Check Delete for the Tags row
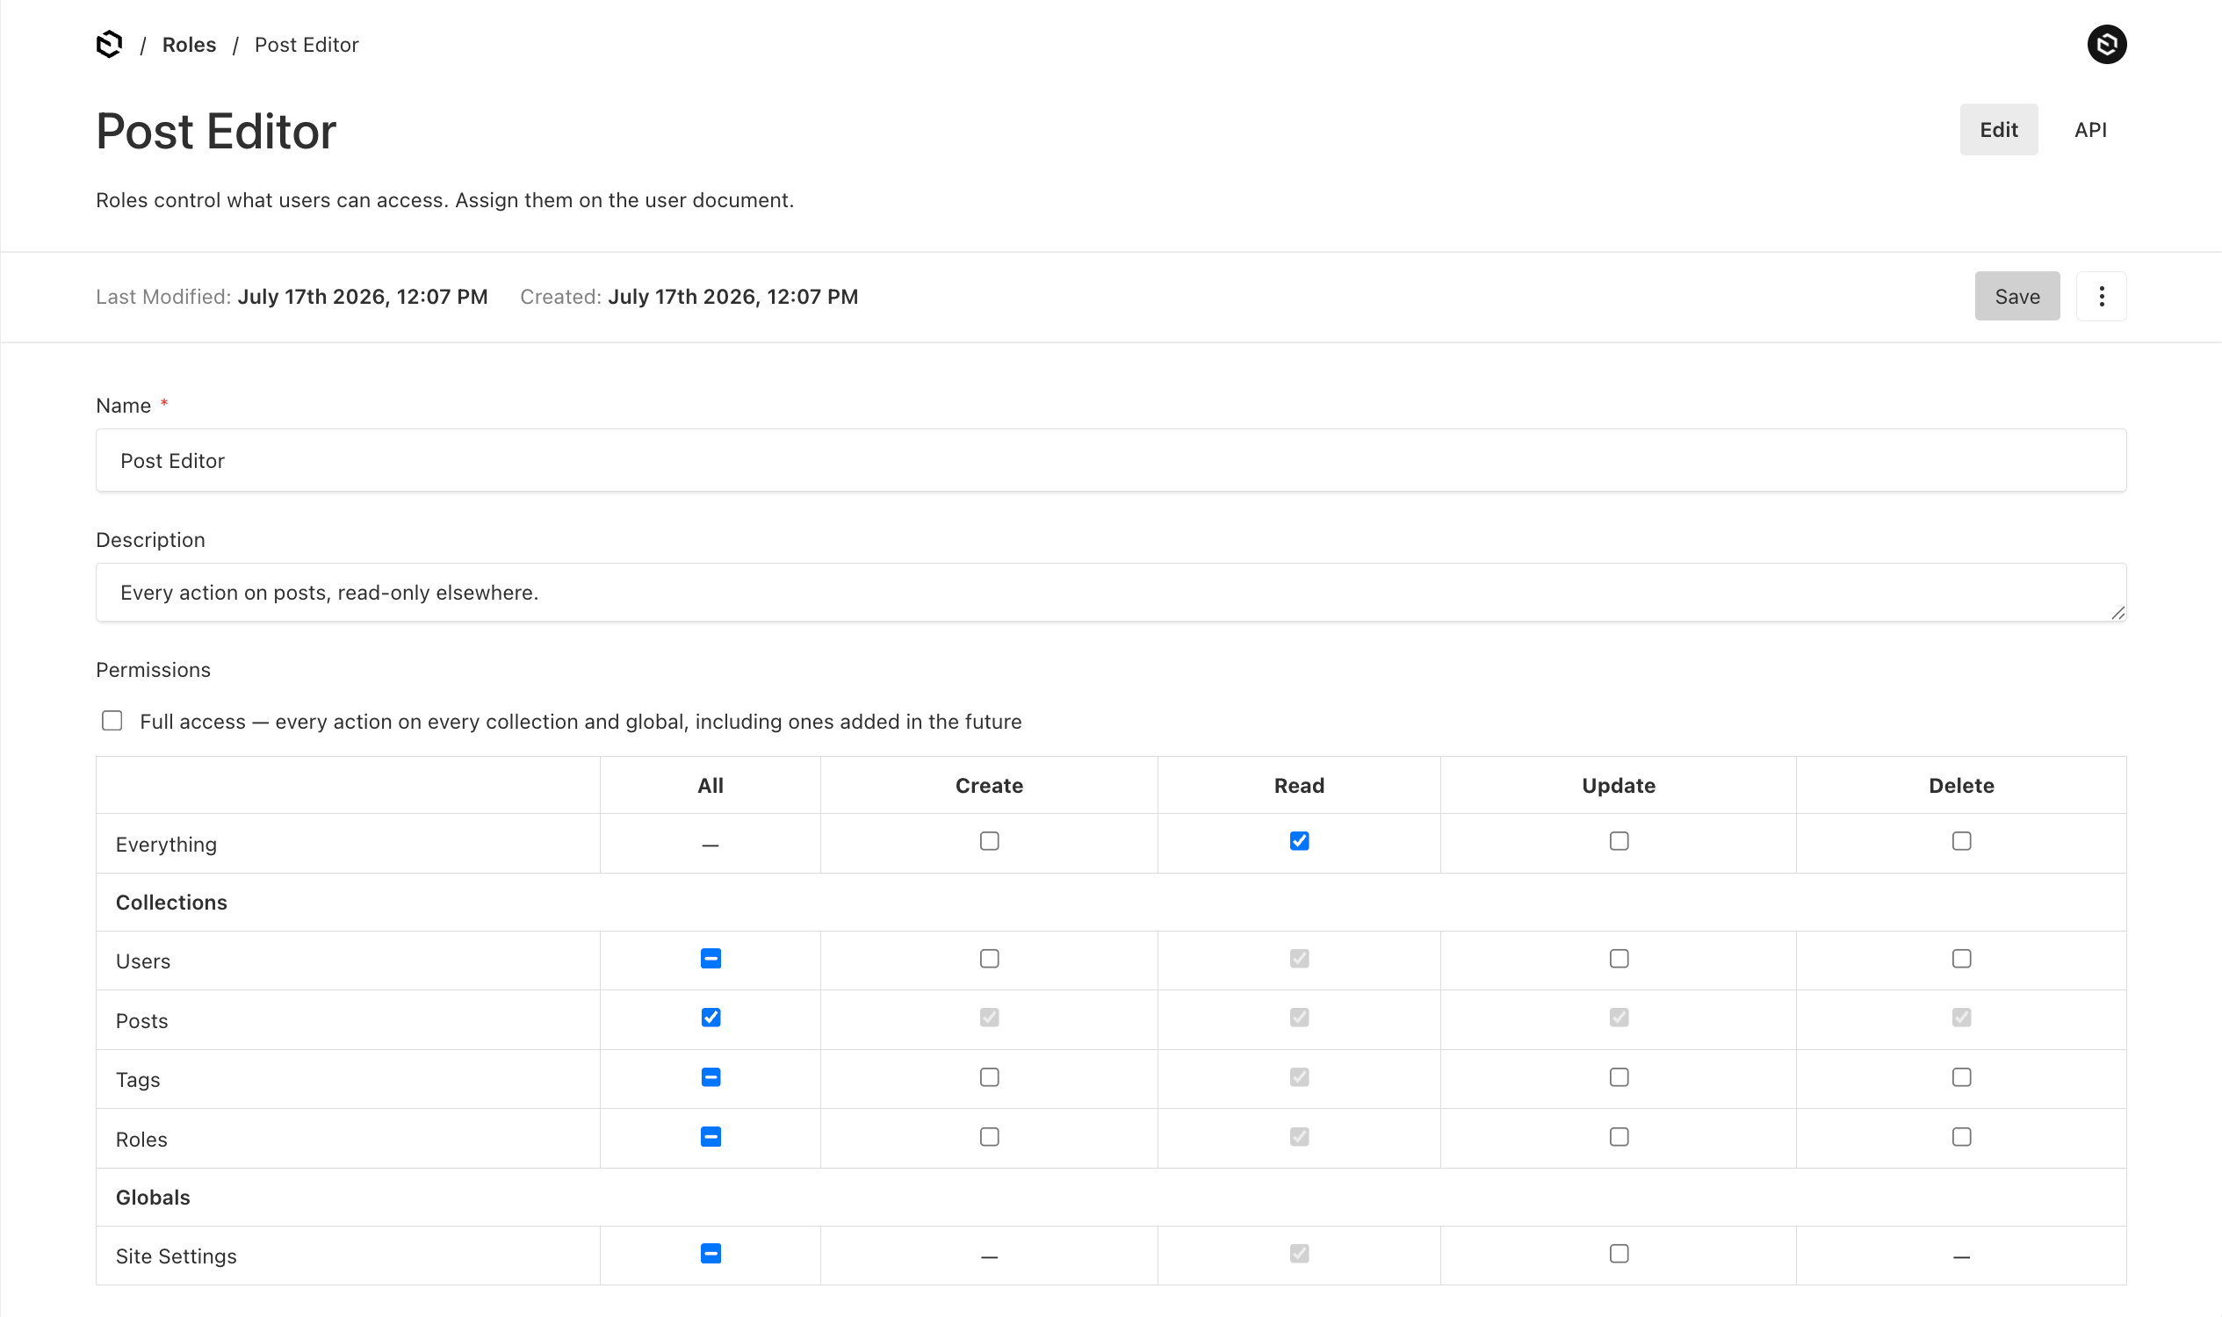Image resolution: width=2222 pixels, height=1317 pixels. point(1961,1076)
